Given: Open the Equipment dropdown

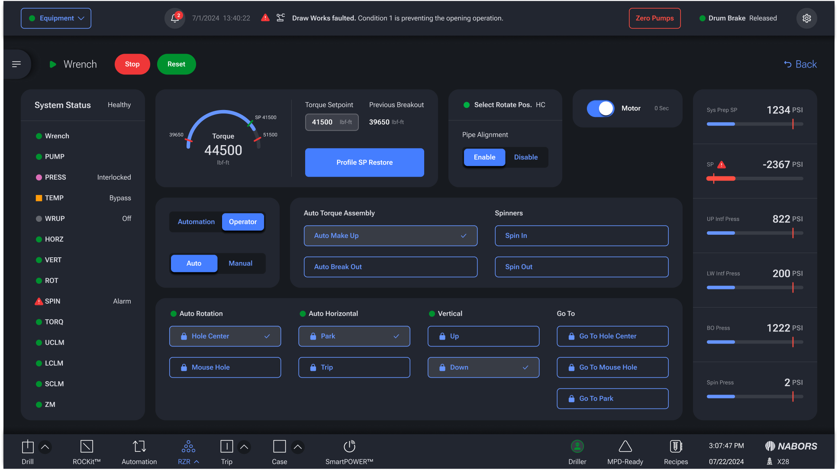Looking at the screenshot, I should (56, 18).
